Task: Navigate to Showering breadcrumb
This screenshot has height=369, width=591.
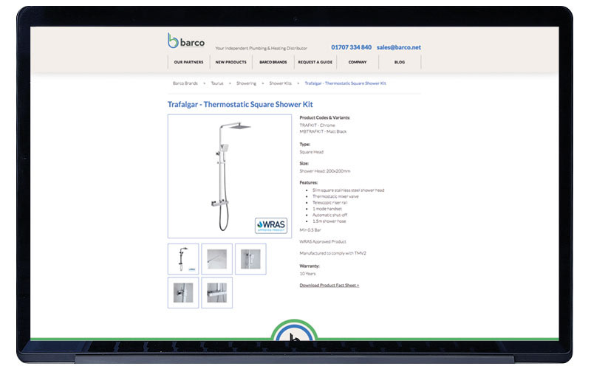Action: [246, 83]
